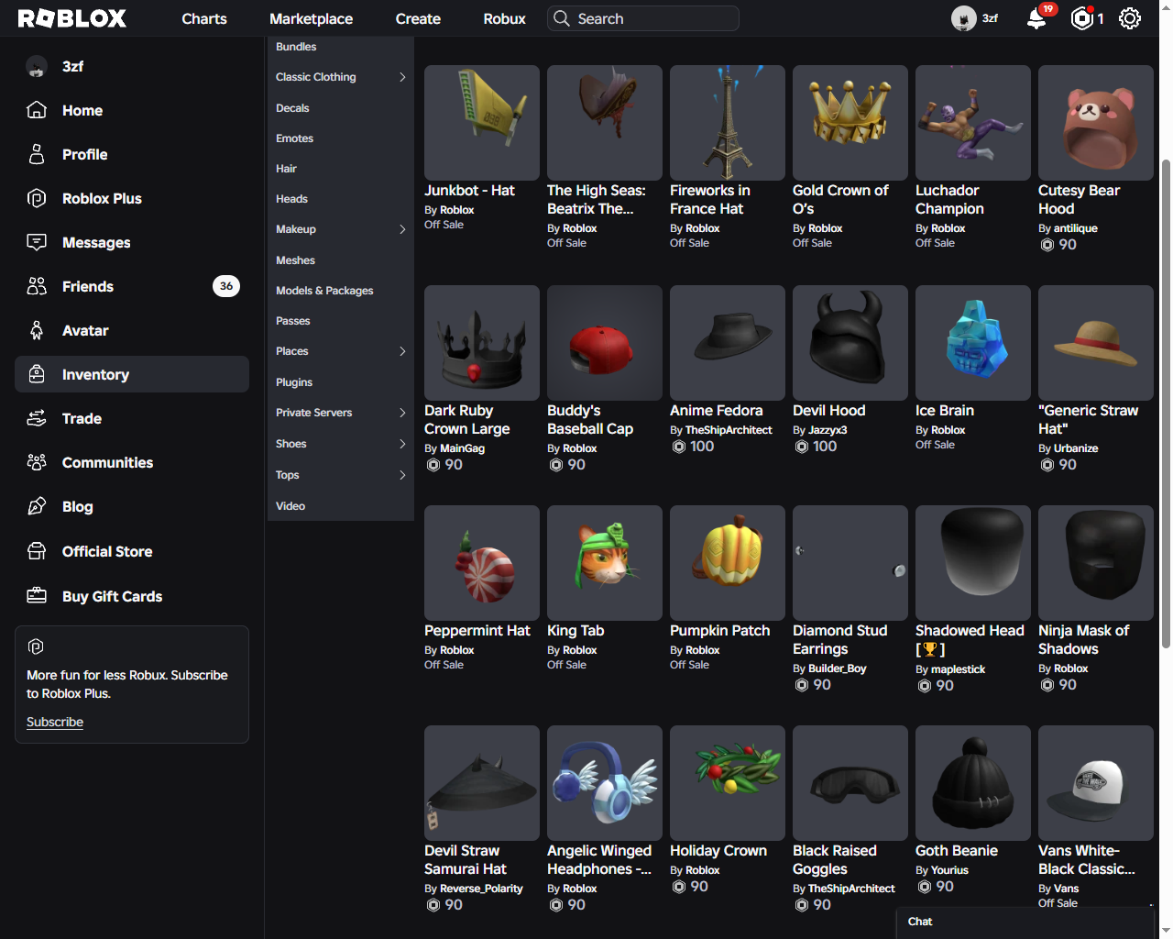This screenshot has height=939, width=1173.
Task: Open the Charts tab
Action: tap(204, 18)
